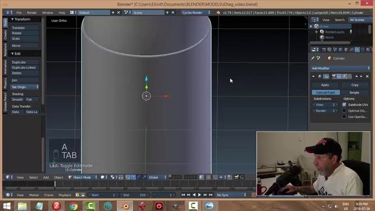Toggle modifier render visibility icon
Screen dimensions: 375x211
tap(334, 76)
